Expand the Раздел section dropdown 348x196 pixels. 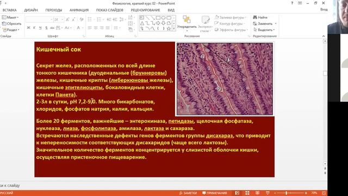coord(11,30)
